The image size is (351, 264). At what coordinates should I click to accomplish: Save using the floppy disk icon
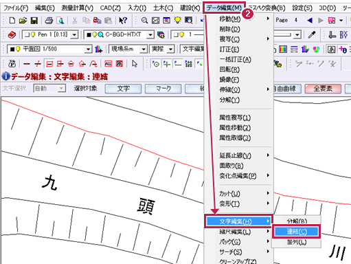[34, 21]
